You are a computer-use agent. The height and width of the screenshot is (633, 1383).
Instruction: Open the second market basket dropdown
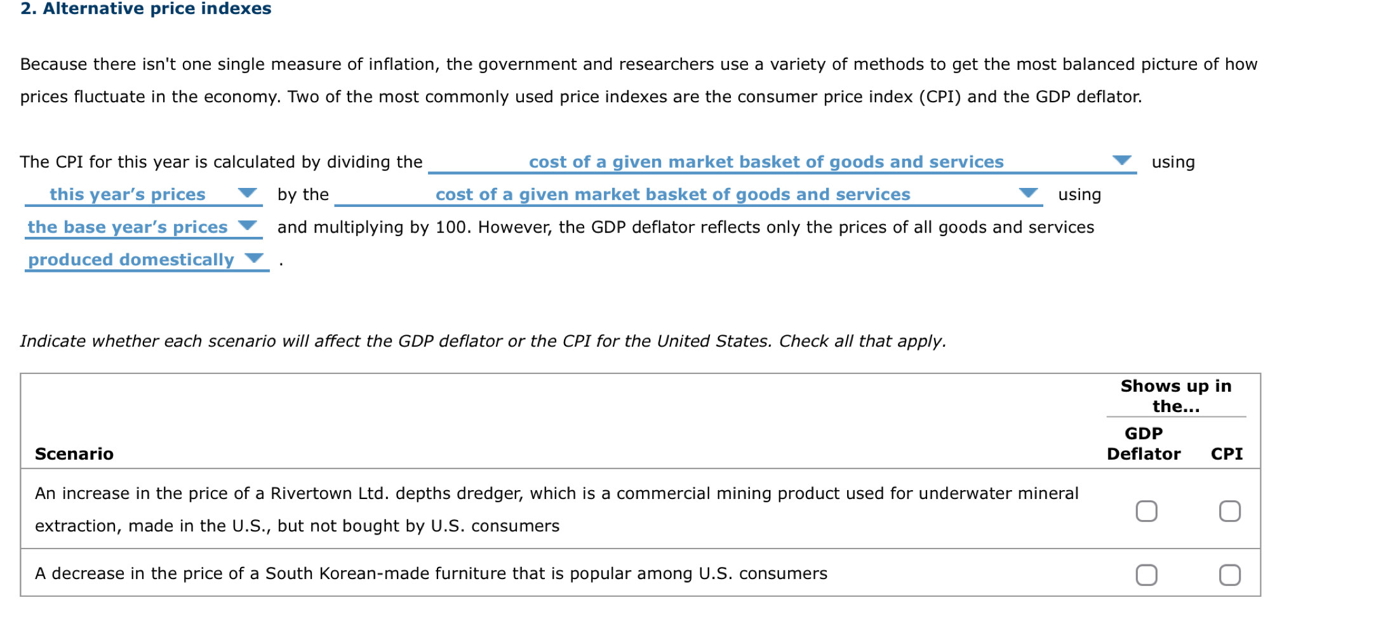[1028, 194]
